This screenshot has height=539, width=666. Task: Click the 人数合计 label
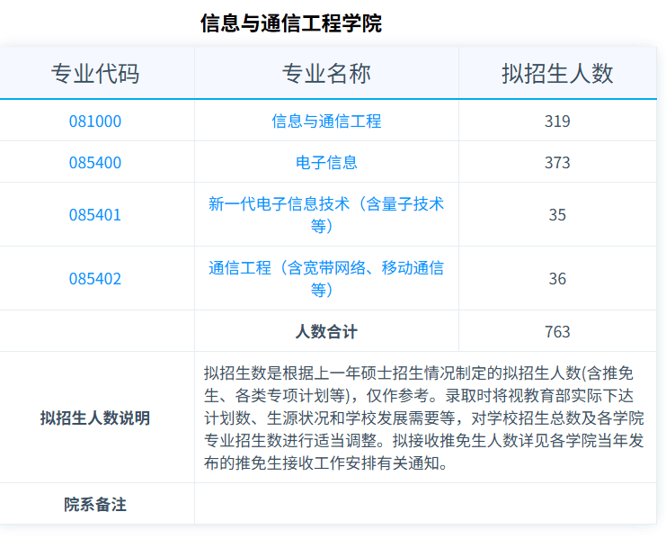(326, 332)
